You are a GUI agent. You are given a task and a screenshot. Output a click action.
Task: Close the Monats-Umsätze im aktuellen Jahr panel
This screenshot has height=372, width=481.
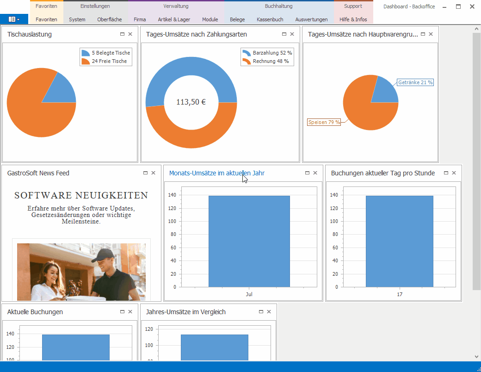(315, 173)
